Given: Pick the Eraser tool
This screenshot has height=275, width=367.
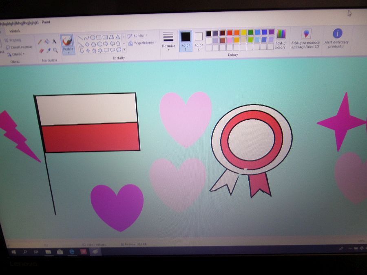Looking at the screenshot, I should 41,51.
